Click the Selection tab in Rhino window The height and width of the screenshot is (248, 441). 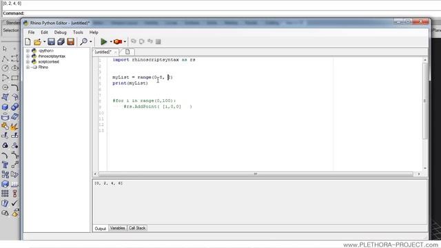point(11,30)
